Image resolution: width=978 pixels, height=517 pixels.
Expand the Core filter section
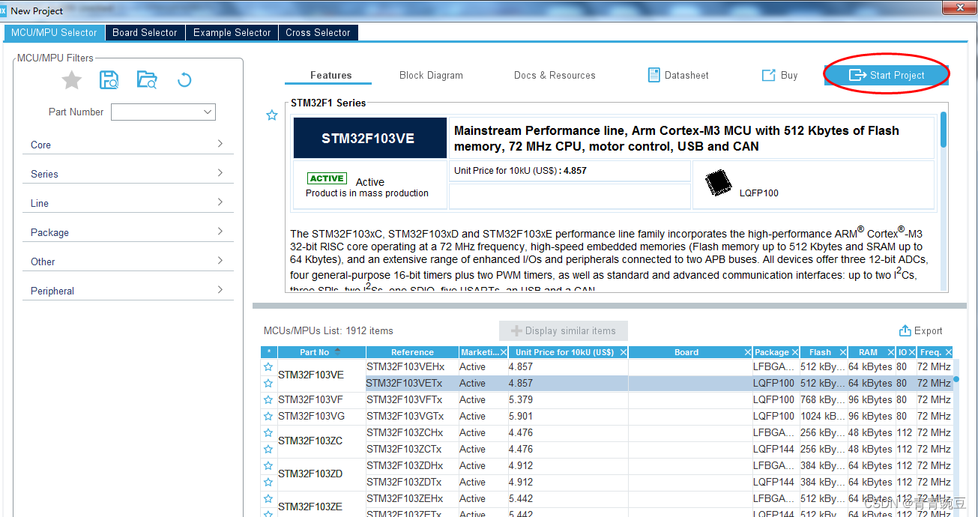[x=220, y=144]
